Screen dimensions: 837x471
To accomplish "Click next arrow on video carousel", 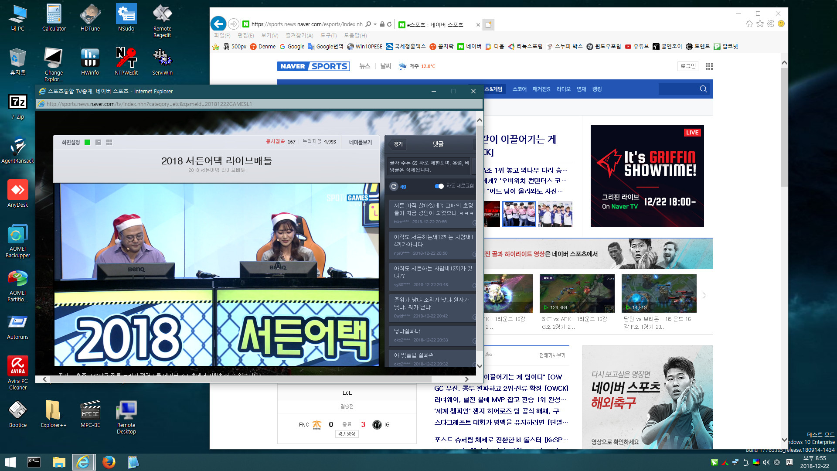I will (704, 296).
